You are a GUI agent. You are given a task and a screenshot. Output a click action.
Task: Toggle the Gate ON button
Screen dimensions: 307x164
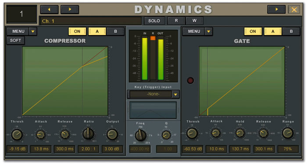(x=253, y=31)
